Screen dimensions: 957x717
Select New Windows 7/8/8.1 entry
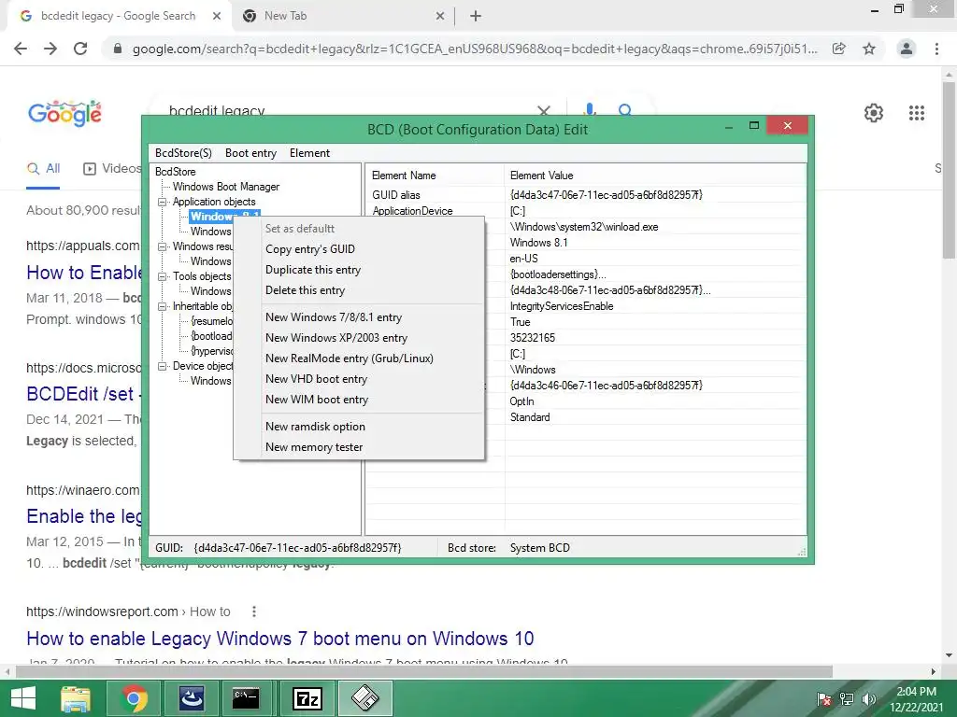click(x=334, y=317)
